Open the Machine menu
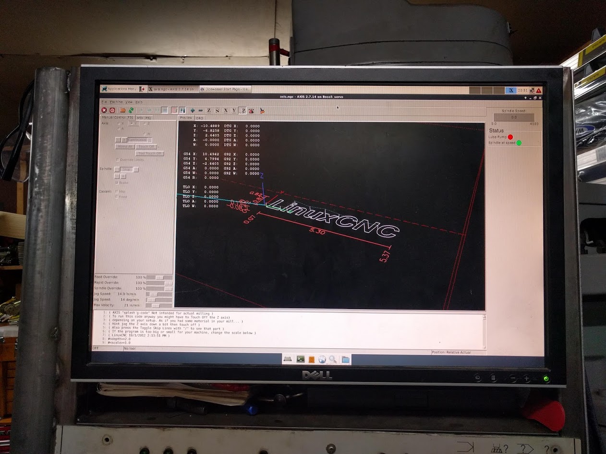 (x=116, y=102)
